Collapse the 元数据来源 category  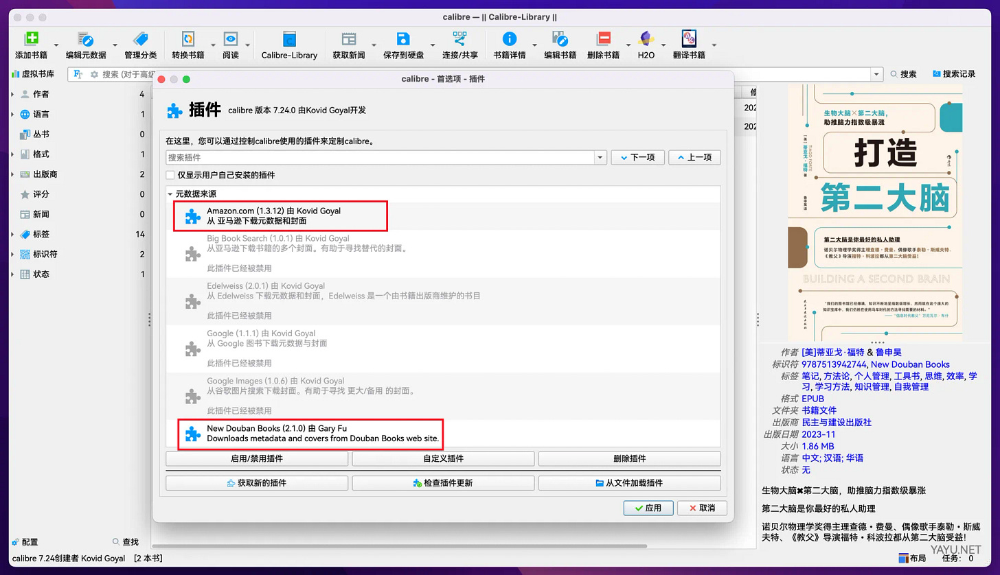tap(170, 194)
